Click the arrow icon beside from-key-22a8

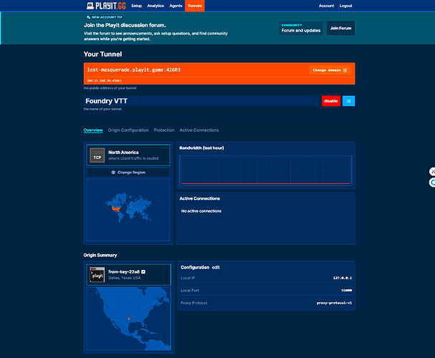(x=143, y=271)
